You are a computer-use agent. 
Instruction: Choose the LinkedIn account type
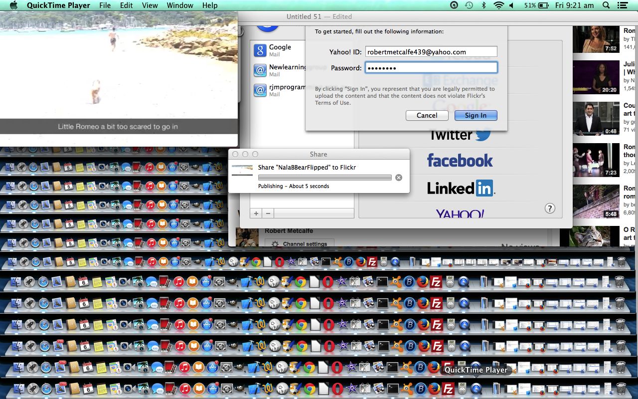[460, 188]
